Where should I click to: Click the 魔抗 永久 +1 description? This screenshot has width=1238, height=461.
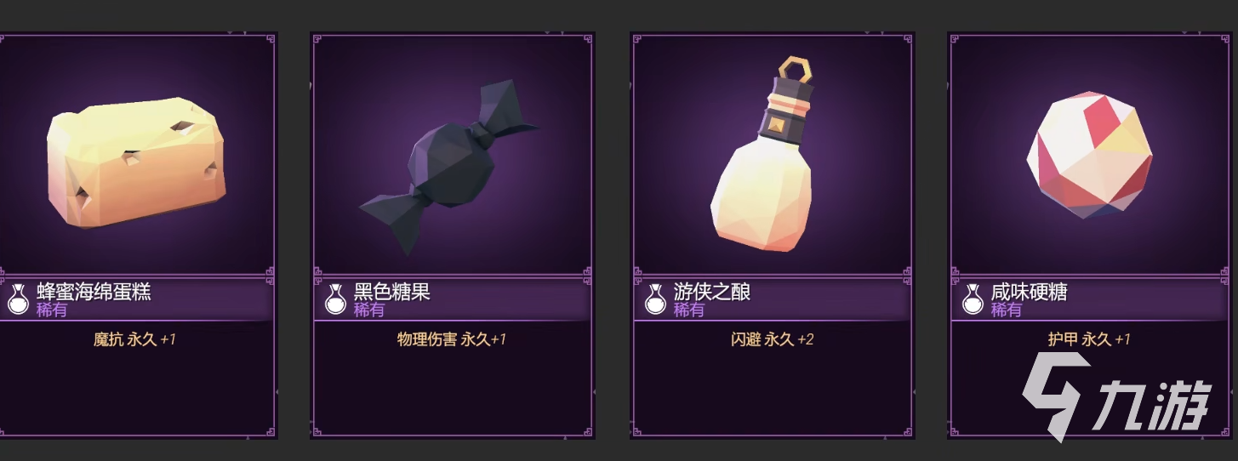point(134,339)
